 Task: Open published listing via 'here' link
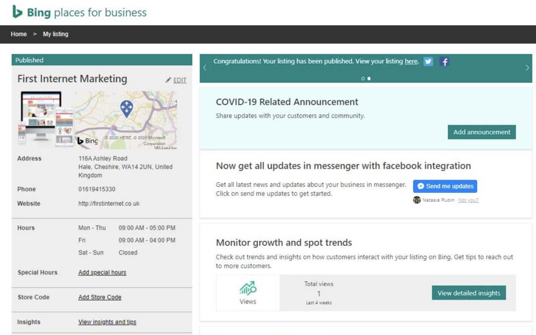pyautogui.click(x=411, y=61)
